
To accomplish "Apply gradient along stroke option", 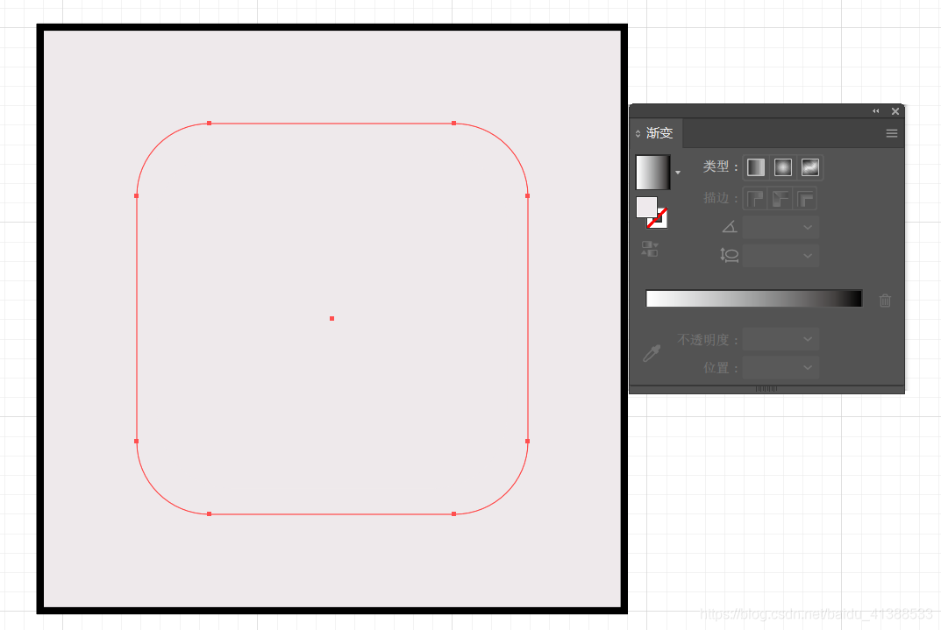I will 781,198.
